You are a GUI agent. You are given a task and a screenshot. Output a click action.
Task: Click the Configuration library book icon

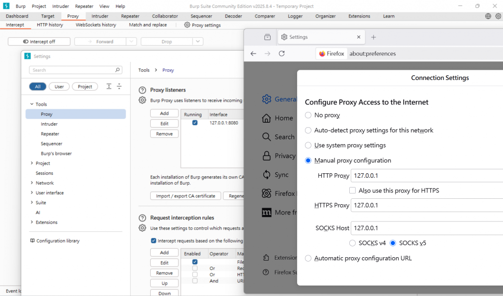pyautogui.click(x=32, y=241)
